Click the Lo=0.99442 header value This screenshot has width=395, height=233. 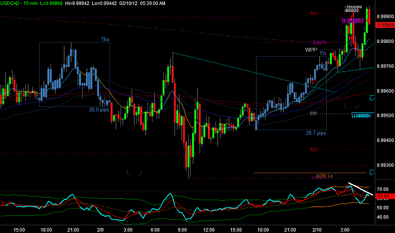(105, 3)
